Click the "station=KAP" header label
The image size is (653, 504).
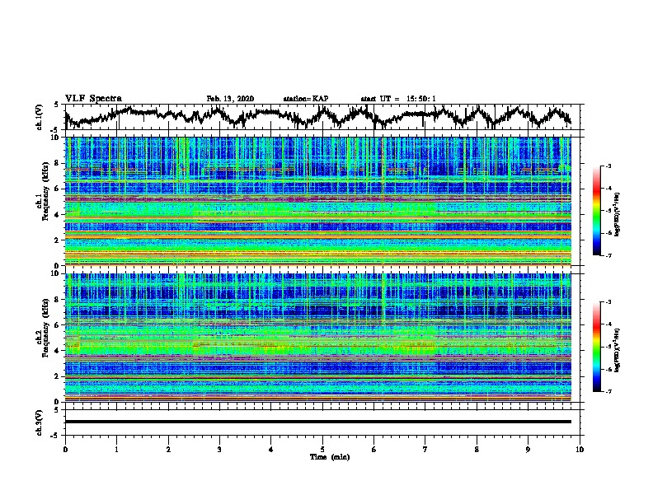click(306, 99)
